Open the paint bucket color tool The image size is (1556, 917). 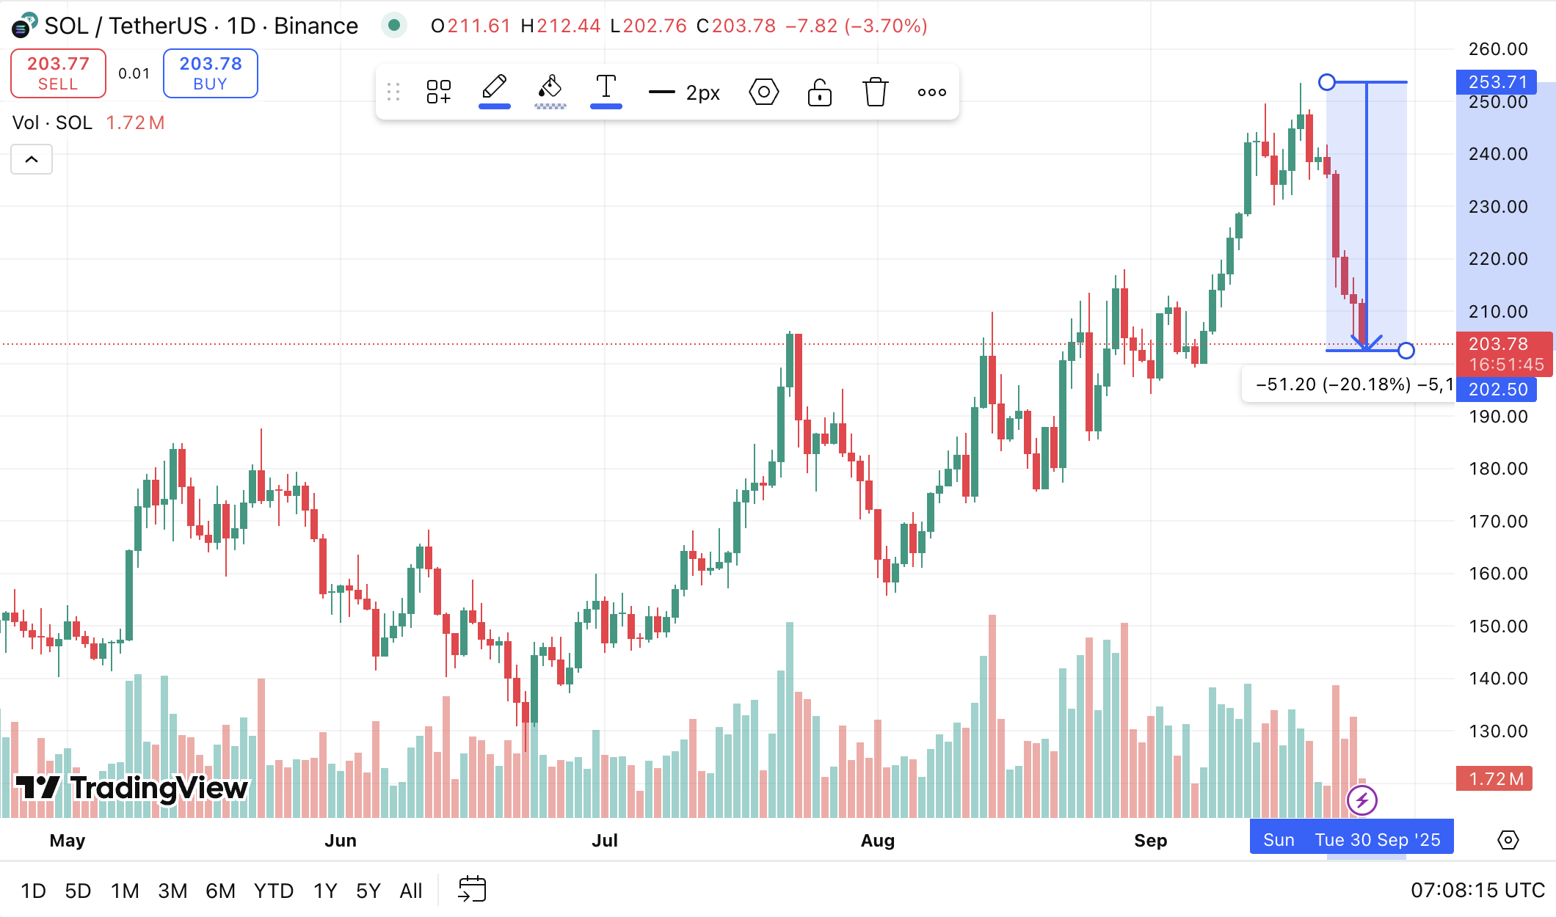pos(550,89)
